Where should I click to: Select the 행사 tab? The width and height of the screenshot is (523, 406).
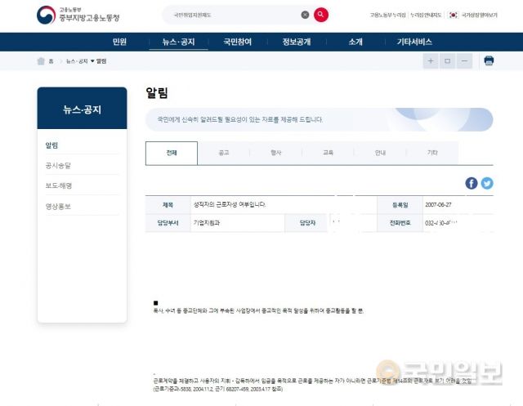pyautogui.click(x=276, y=153)
